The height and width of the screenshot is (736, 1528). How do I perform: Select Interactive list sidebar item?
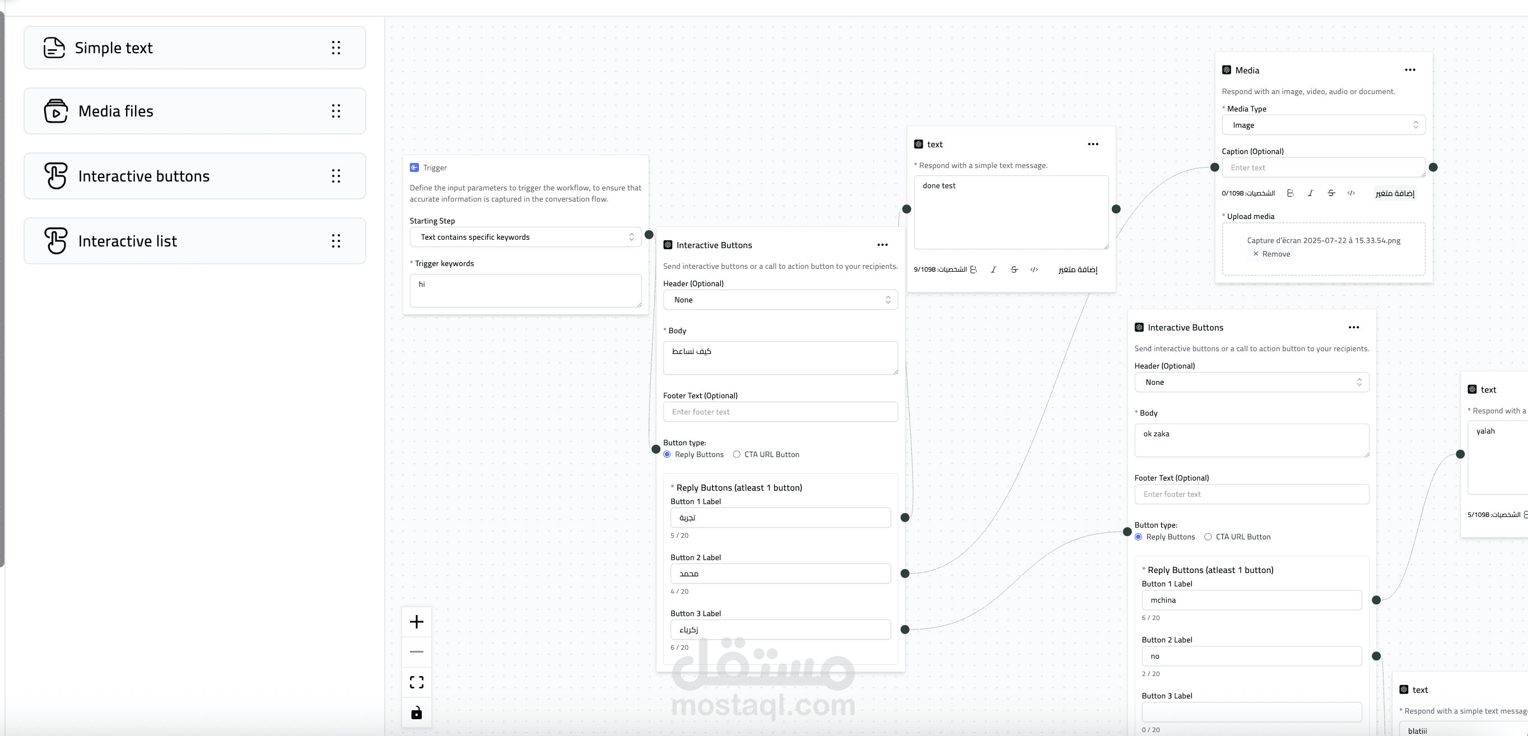[194, 241]
